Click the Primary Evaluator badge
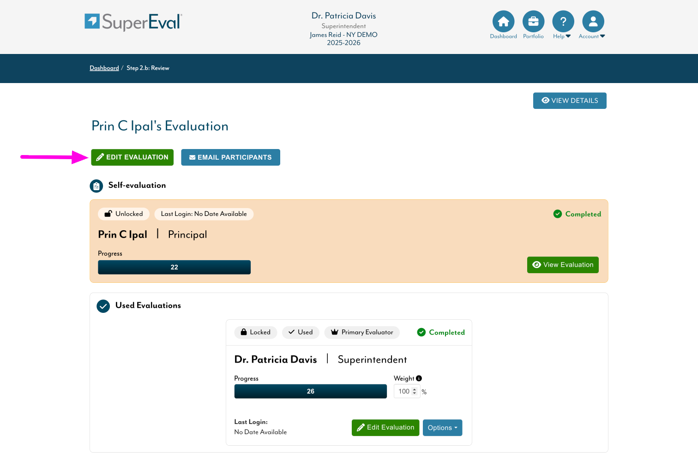The width and height of the screenshot is (698, 466). click(362, 332)
